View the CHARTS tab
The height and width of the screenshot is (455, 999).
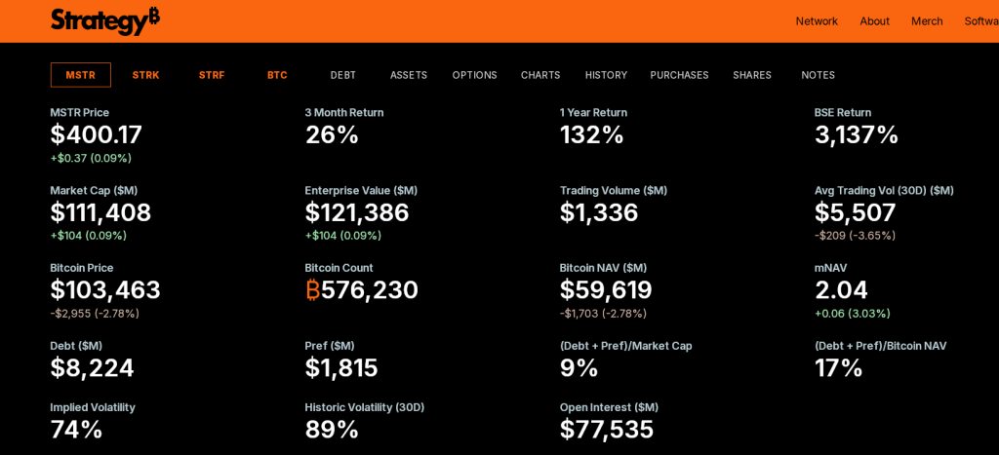(540, 75)
